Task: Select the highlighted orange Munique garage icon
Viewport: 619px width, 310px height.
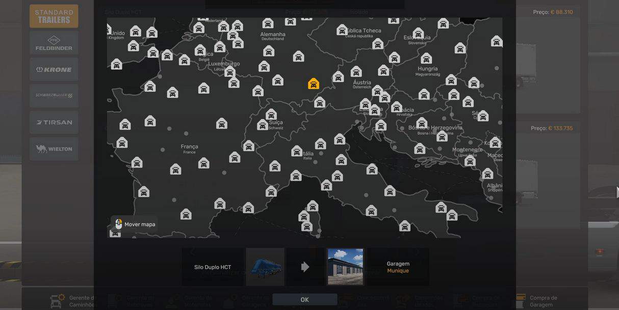Action: 314,83
